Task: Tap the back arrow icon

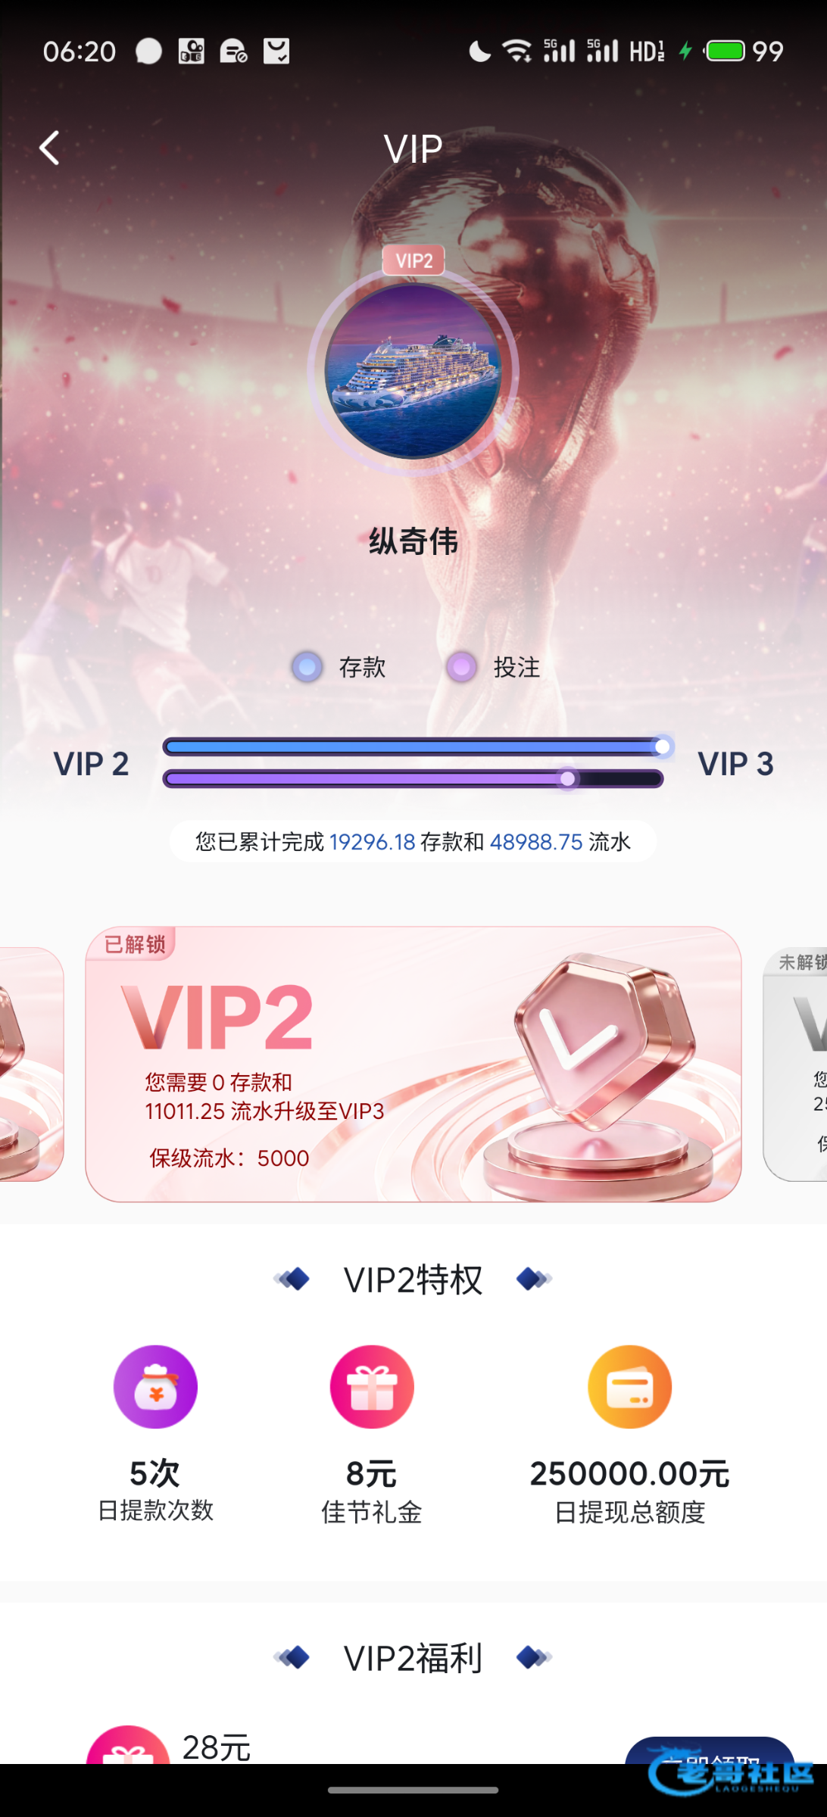Action: click(x=49, y=148)
